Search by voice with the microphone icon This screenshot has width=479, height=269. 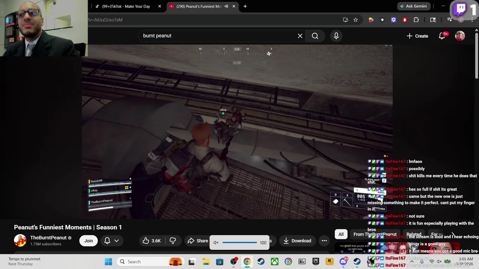click(336, 35)
